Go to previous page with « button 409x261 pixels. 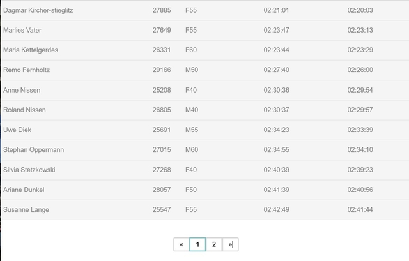pyautogui.click(x=181, y=244)
